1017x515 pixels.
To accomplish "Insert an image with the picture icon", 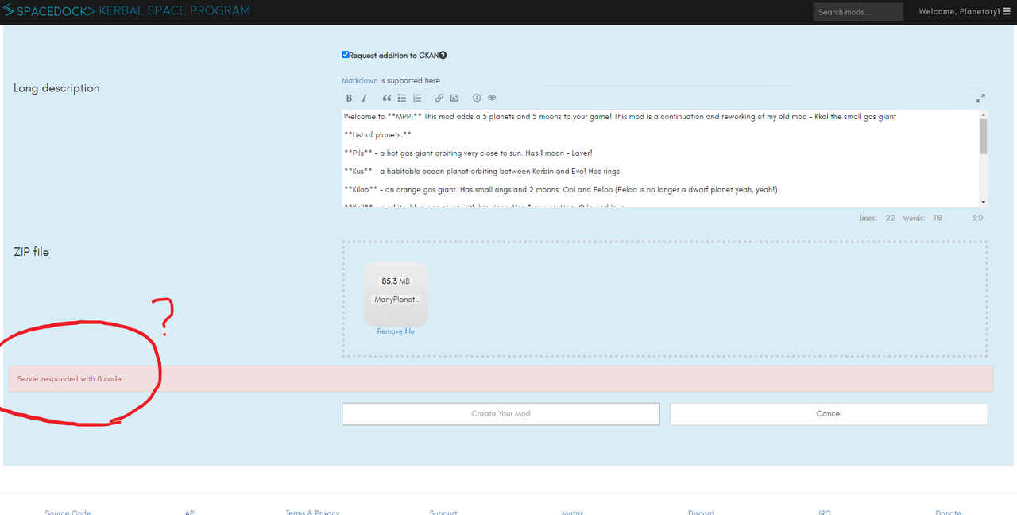I will pos(454,99).
